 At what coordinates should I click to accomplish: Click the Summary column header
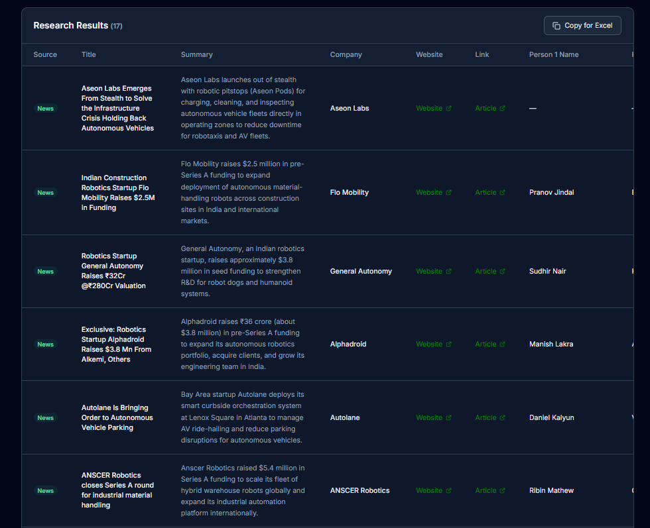(x=196, y=55)
